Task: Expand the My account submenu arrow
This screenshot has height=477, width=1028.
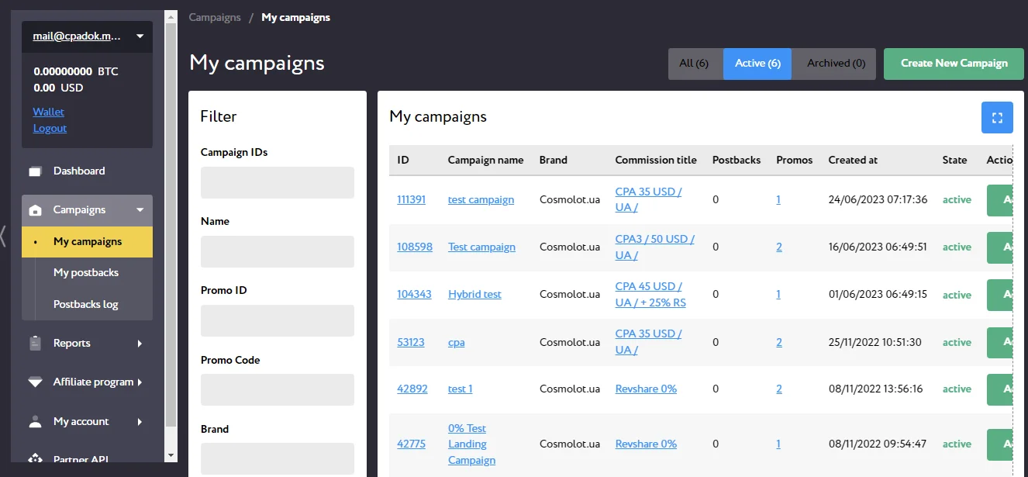Action: pos(140,422)
